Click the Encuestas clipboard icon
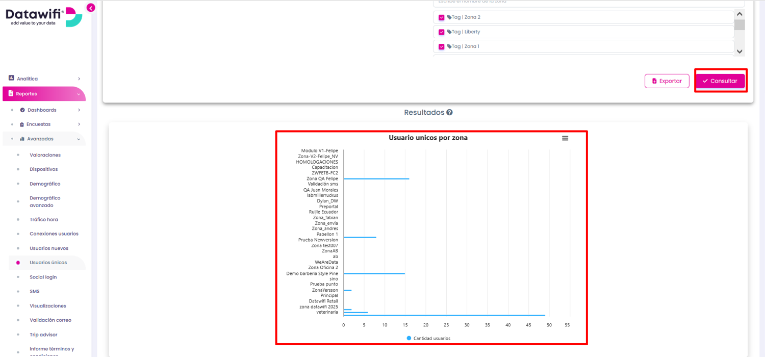Viewport: 765px width, 358px height. 22,124
